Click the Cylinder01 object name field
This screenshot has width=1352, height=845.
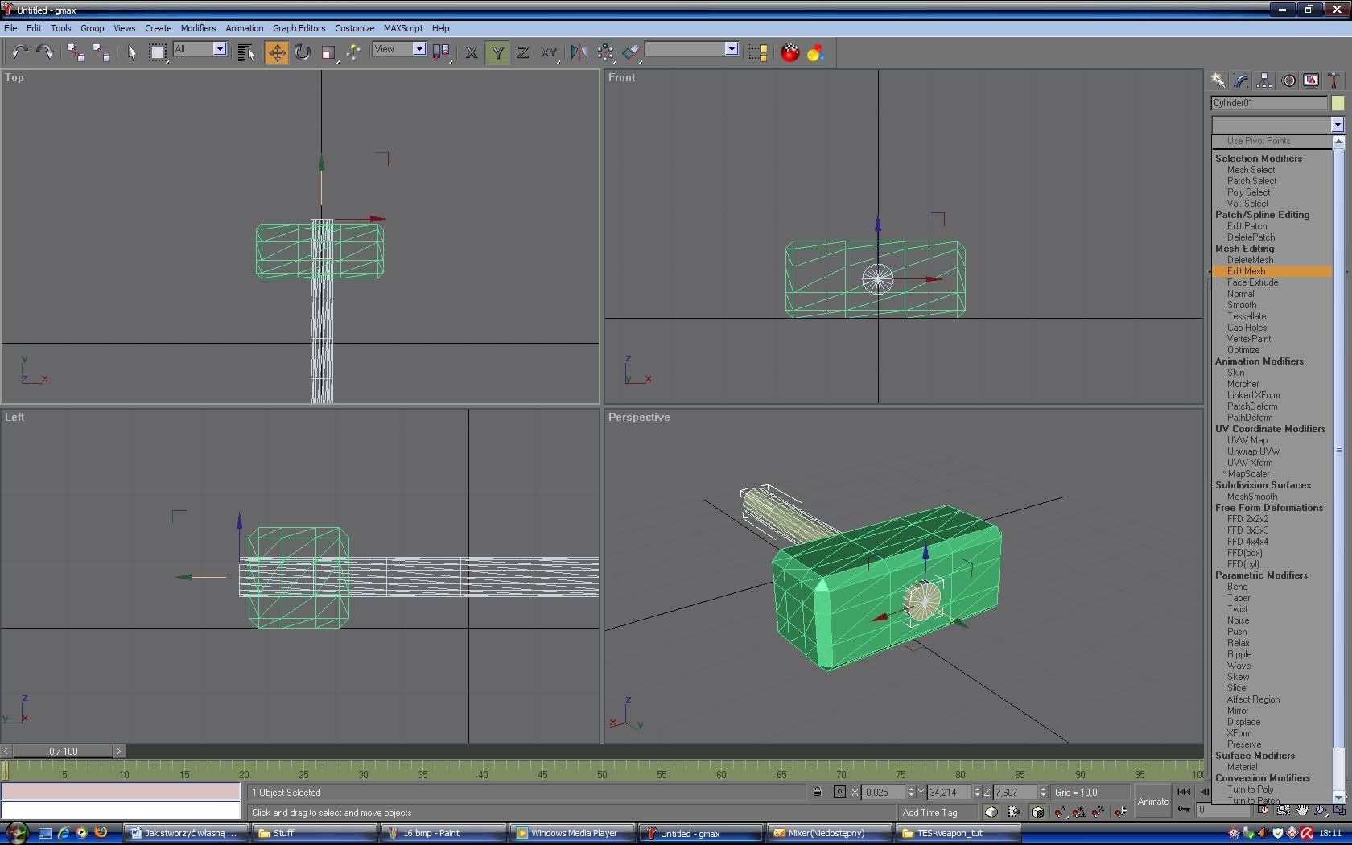1269,103
